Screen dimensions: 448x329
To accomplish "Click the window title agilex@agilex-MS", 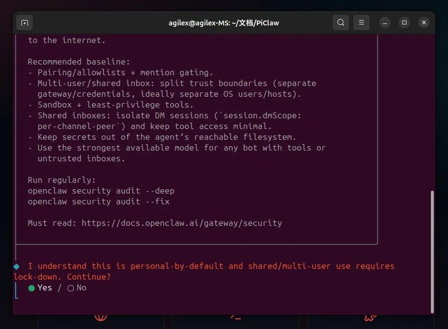I will pos(224,23).
